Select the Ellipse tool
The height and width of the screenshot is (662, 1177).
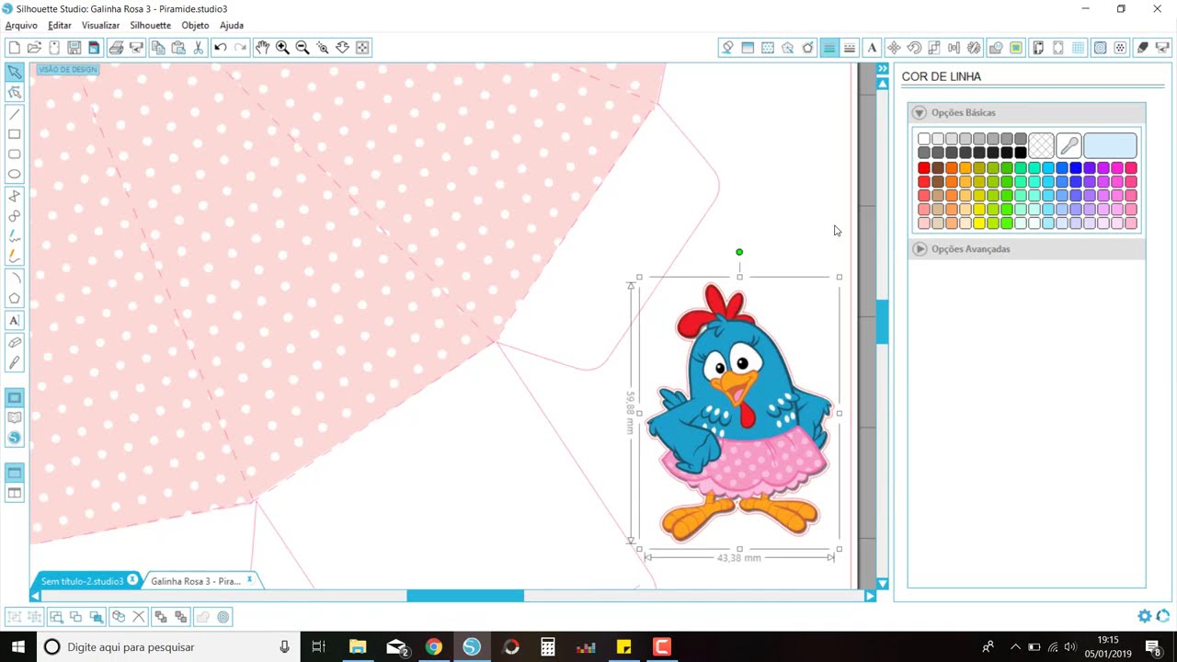tap(14, 174)
